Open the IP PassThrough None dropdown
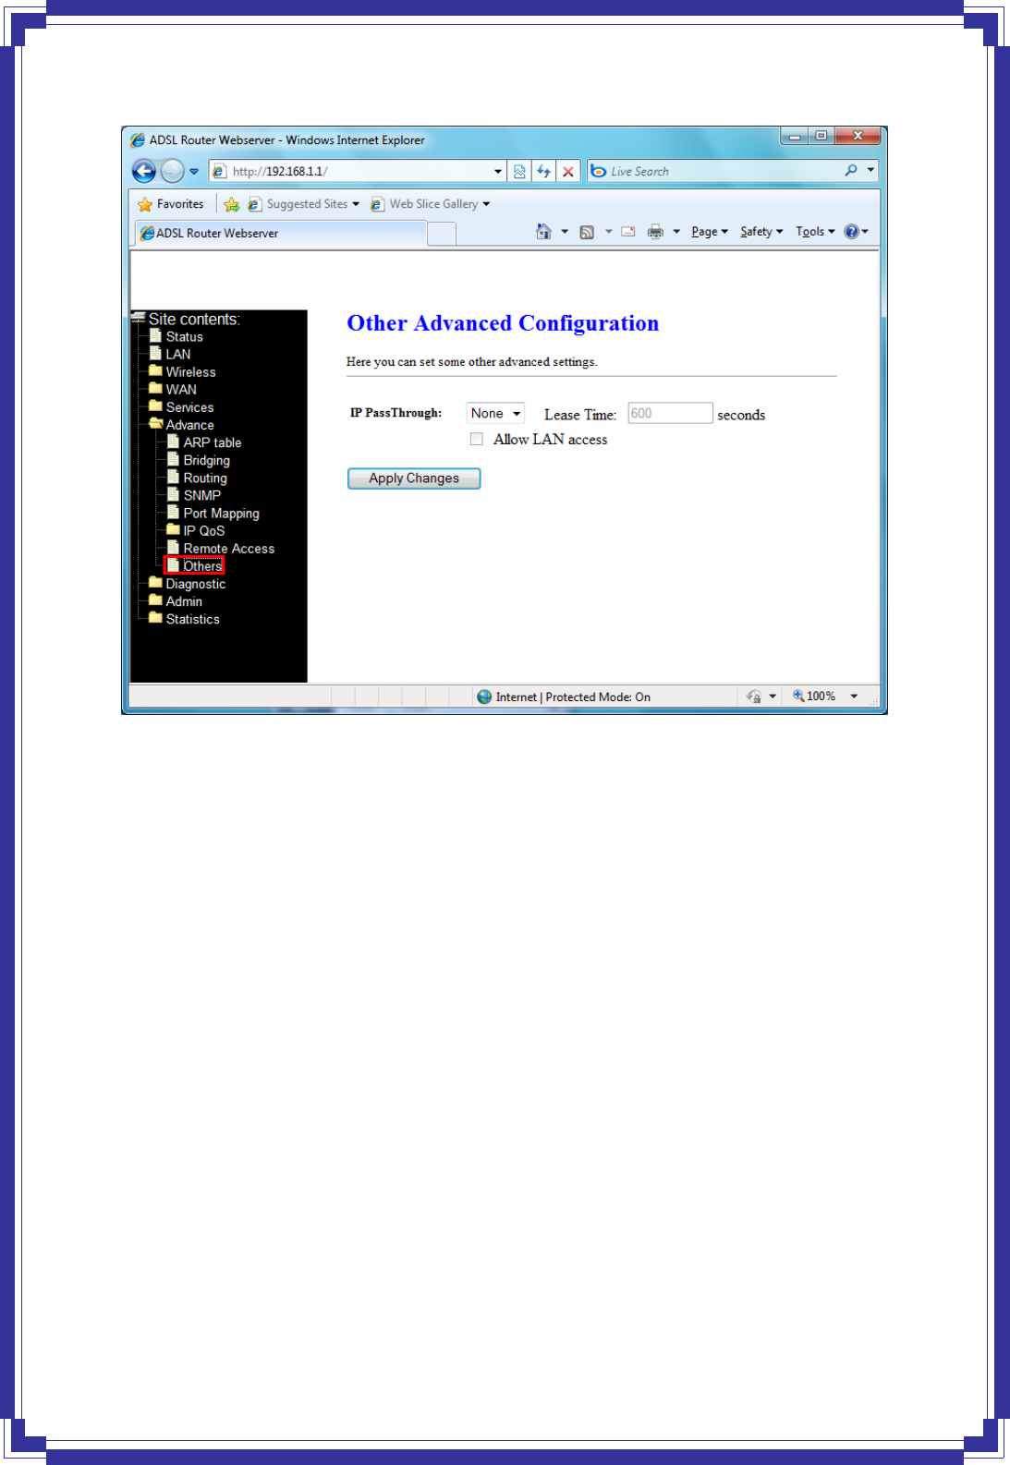 click(495, 413)
